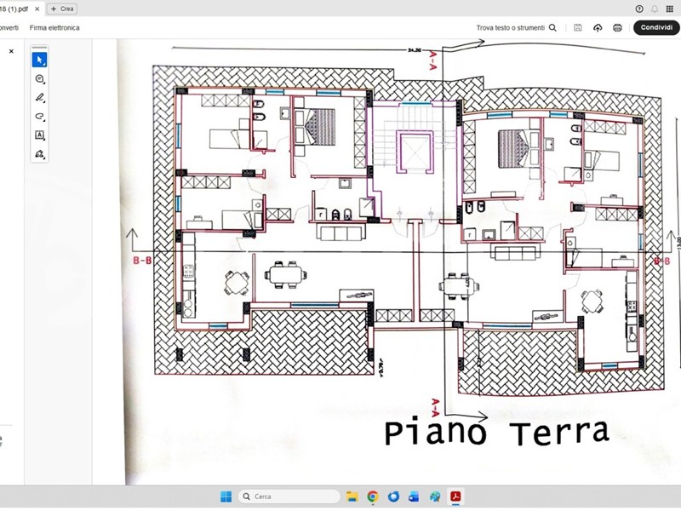
Task: Create a new tab with Crea
Action: click(x=62, y=9)
